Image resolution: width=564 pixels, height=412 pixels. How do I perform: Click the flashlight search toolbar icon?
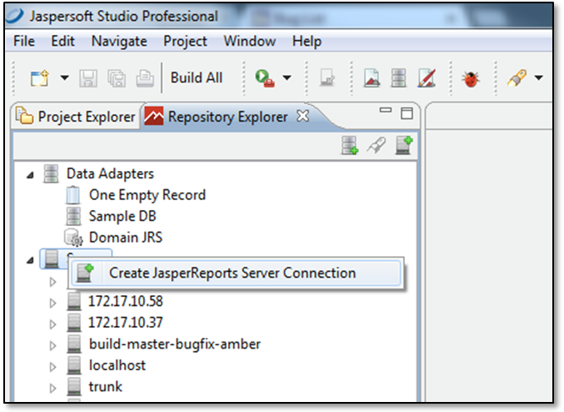coord(517,78)
